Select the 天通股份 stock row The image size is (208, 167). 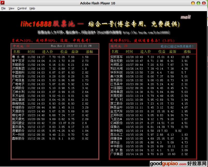pos(50,111)
